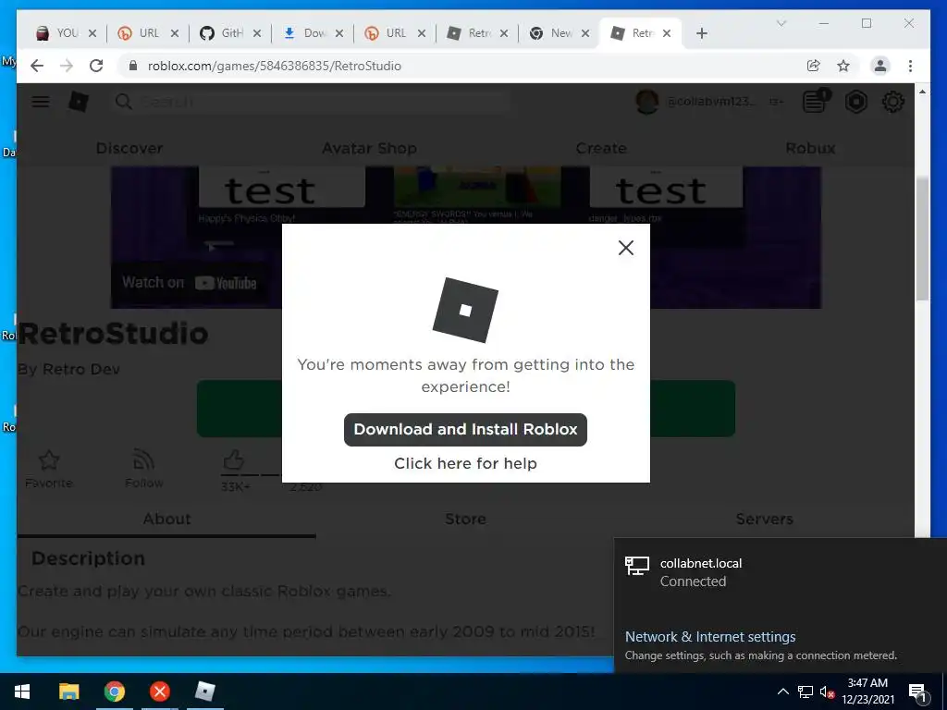Open Chrome three-dot menu
Image resolution: width=947 pixels, height=710 pixels.
click(910, 66)
